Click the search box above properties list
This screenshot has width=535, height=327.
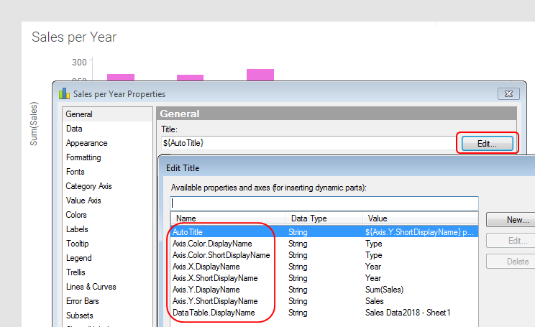point(324,203)
